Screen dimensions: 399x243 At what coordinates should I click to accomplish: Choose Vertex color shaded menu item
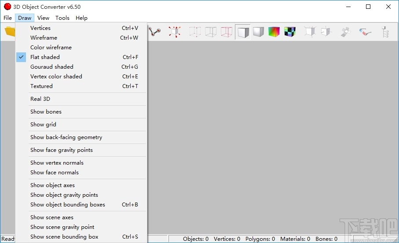81,77
